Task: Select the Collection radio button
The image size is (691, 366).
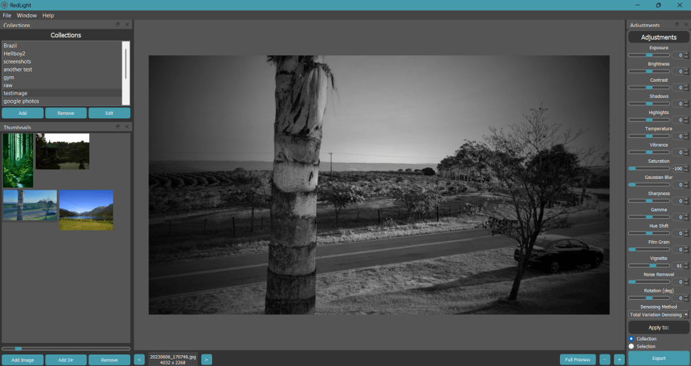Action: pos(632,338)
